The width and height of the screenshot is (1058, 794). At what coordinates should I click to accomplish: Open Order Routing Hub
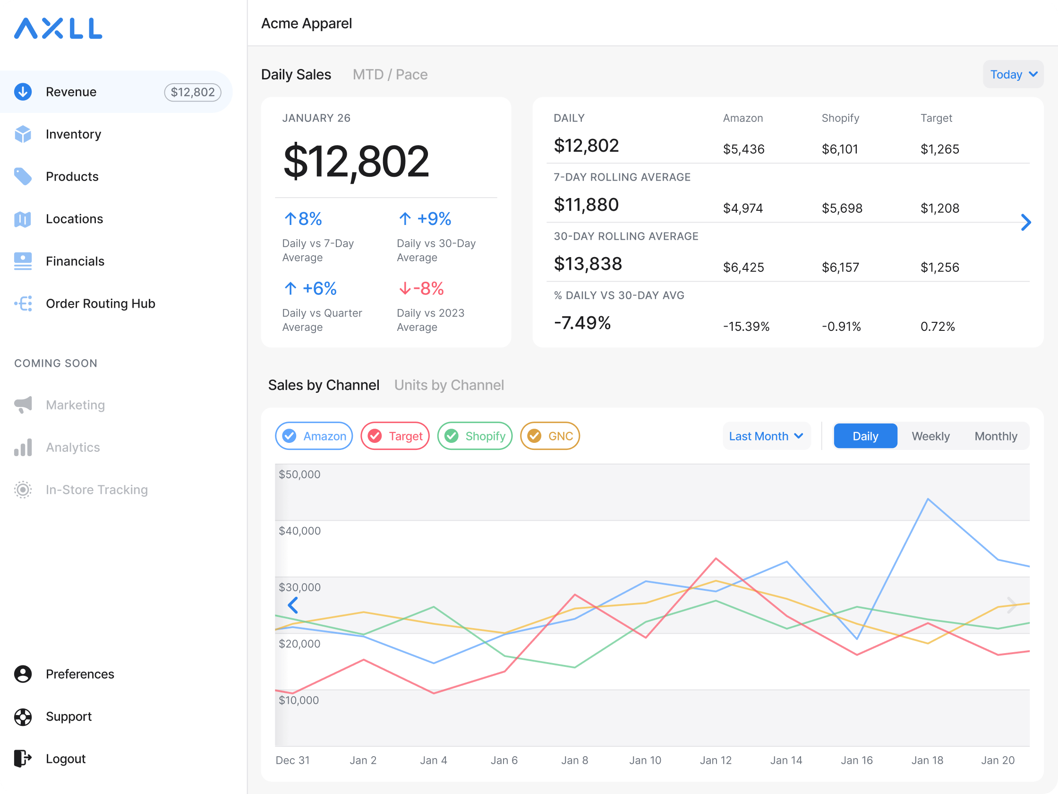pyautogui.click(x=116, y=303)
